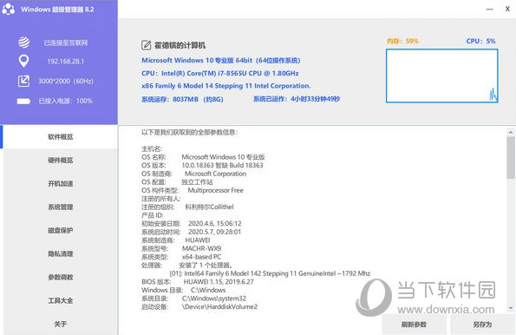Click the BIOS 版本 HUAWEI 1.15 row
516x335 pixels.
pyautogui.click(x=198, y=282)
